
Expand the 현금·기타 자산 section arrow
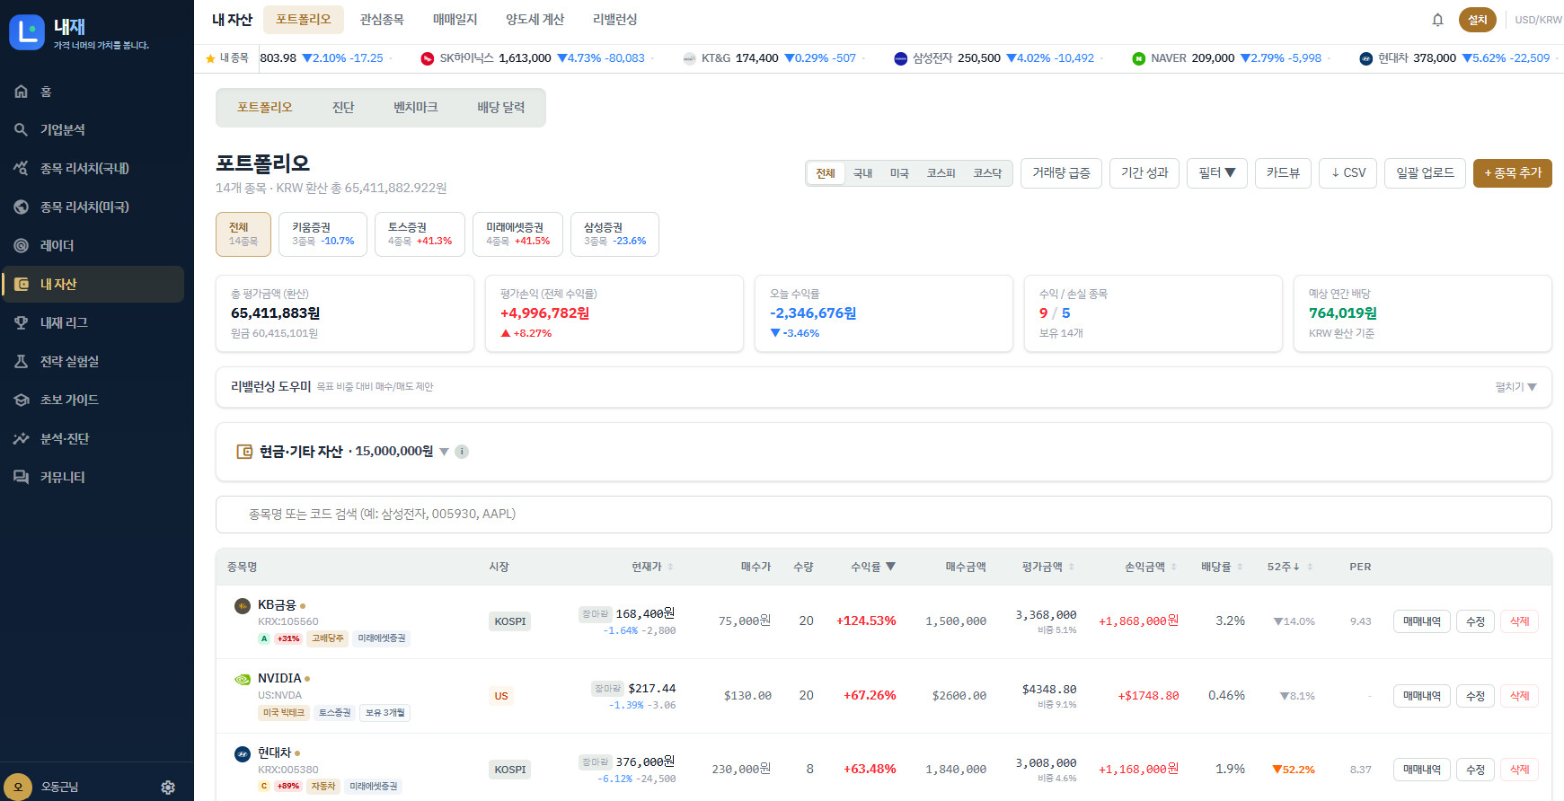(x=444, y=452)
